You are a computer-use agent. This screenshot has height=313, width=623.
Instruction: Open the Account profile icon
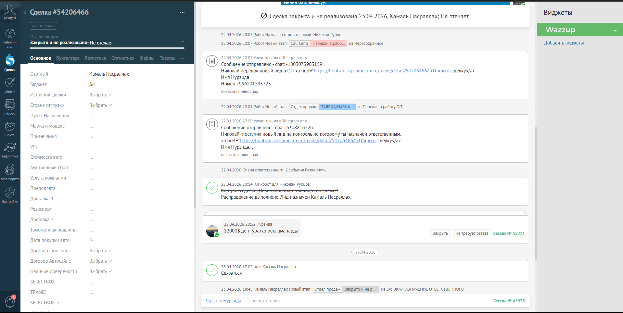pos(10,12)
